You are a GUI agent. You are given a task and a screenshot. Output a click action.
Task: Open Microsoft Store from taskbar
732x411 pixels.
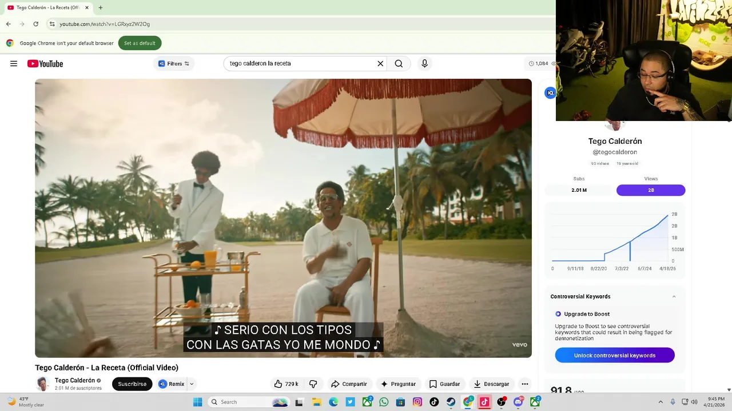pyautogui.click(x=401, y=402)
